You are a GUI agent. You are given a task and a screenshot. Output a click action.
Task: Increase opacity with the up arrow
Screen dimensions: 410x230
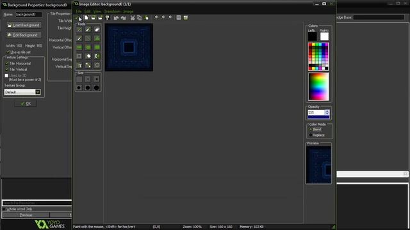click(x=327, y=111)
